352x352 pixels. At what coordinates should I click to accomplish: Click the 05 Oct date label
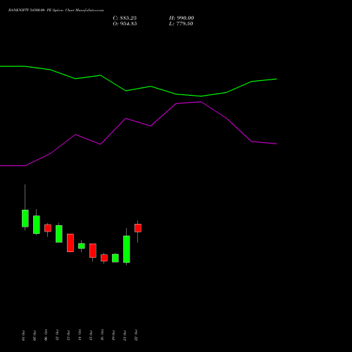pos(34,335)
